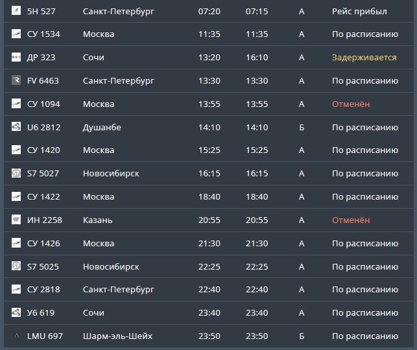The height and width of the screenshot is (350, 417).
Task: Click the 16:10 actual time for ДР 323
Action: click(257, 58)
